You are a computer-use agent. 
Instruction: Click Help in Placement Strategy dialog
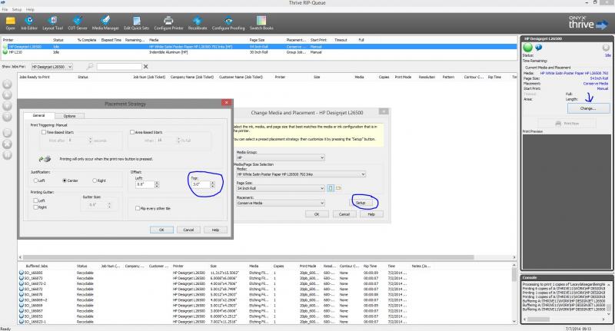215,230
